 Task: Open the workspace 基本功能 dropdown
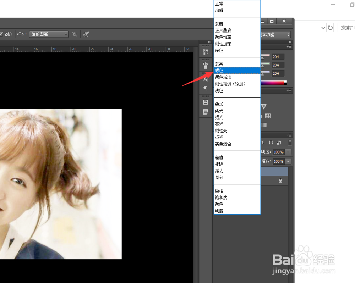(275, 34)
